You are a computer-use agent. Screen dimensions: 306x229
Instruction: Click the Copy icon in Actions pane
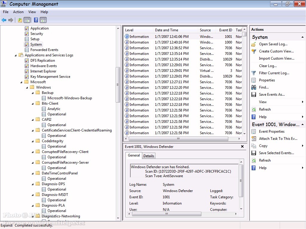coord(254,146)
